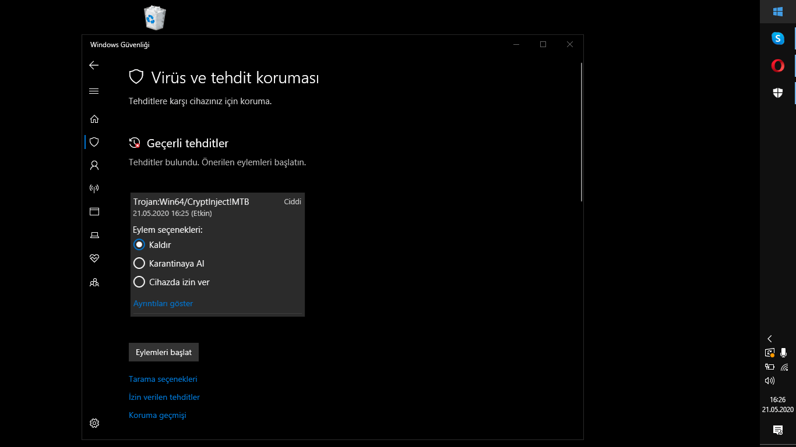Open family options icon in sidebar
796x447 pixels.
[x=94, y=282]
